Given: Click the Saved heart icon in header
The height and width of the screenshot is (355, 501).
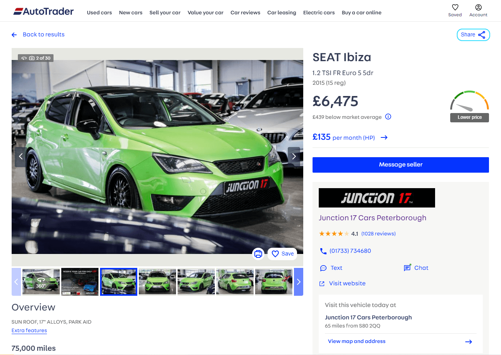Looking at the screenshot, I should [x=455, y=8].
